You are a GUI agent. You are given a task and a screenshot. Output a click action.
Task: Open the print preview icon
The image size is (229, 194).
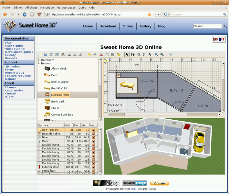click(x=69, y=55)
